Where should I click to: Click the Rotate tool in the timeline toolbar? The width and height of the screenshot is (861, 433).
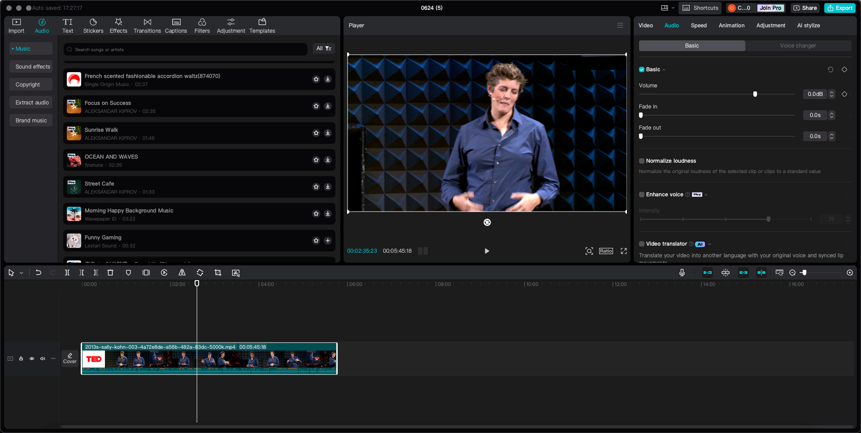coord(200,273)
